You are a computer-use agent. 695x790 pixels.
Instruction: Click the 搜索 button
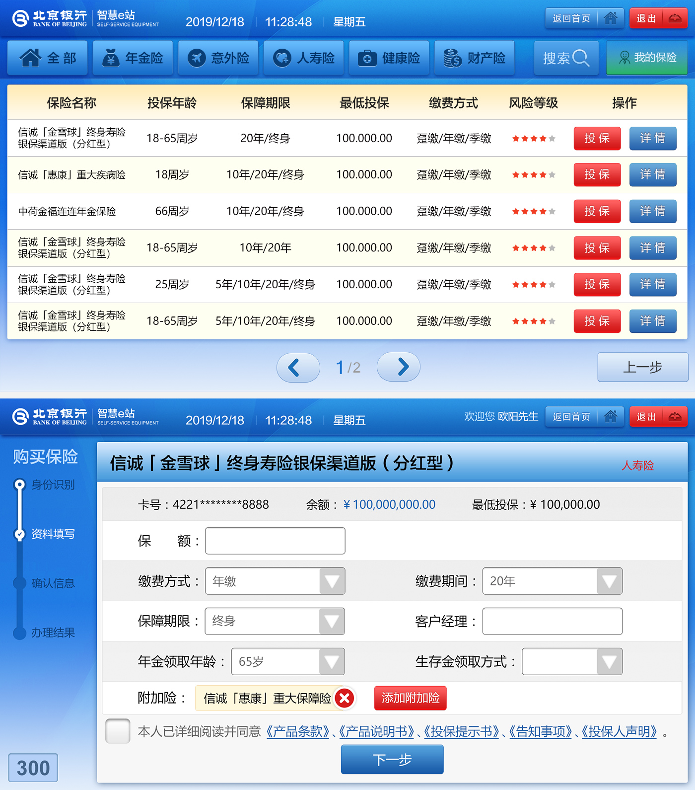[566, 58]
